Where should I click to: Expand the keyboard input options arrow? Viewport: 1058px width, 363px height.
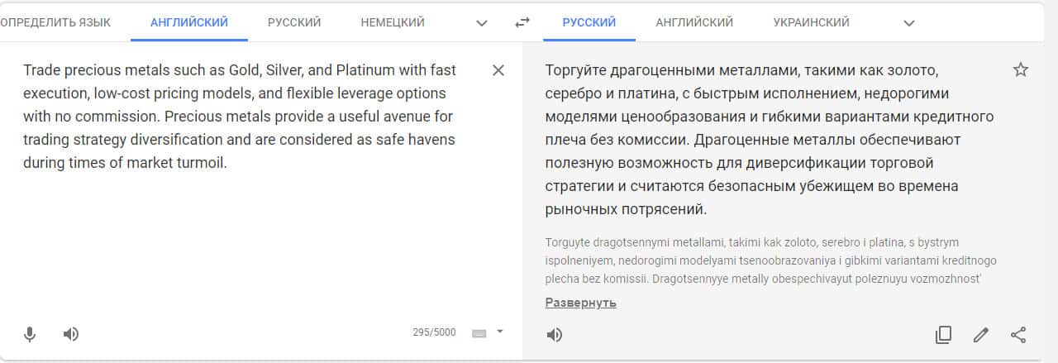(499, 332)
